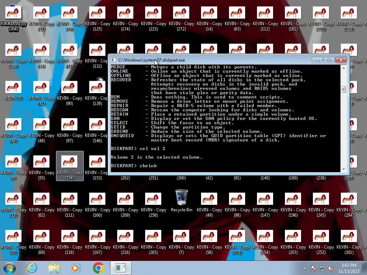Select the KEVIN - Copy (88) desktop icon
The width and height of the screenshot is (367, 275).
(14, 130)
